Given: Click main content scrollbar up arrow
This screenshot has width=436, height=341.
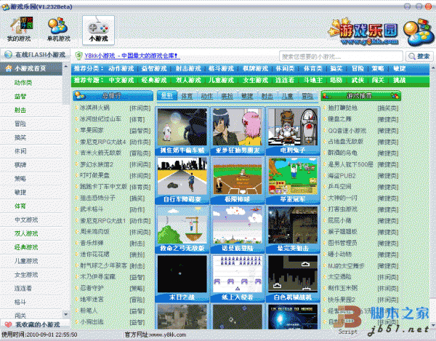Looking at the screenshot, I should coord(433,68).
